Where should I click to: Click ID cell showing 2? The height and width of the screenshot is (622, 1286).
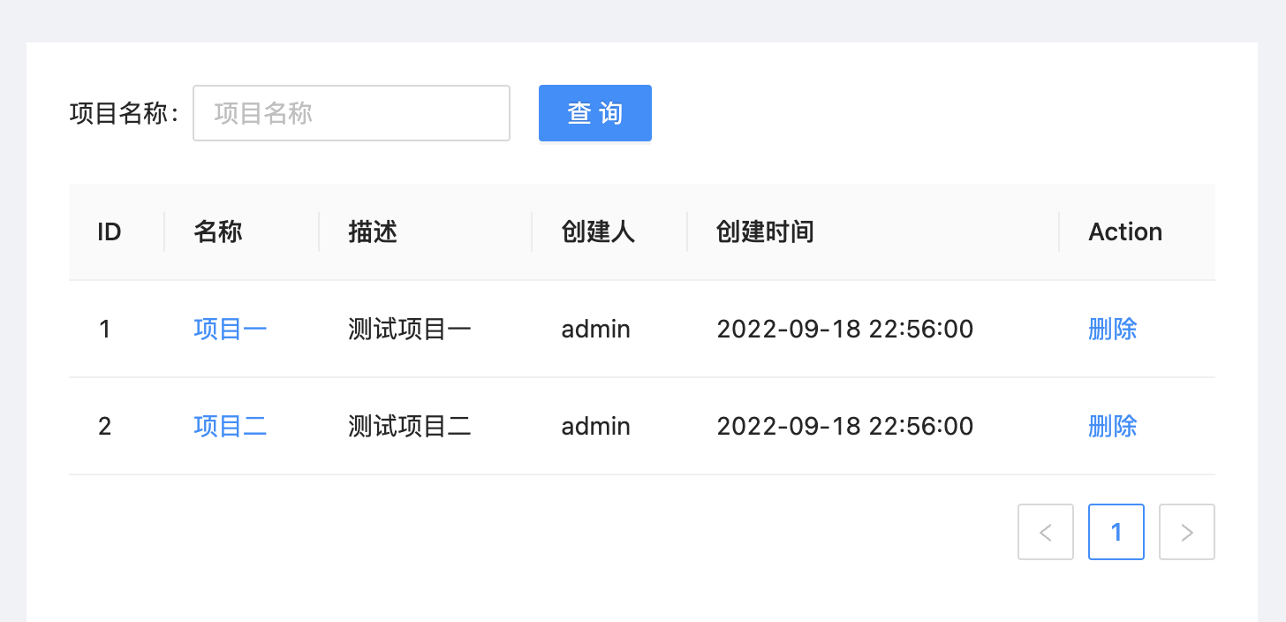pos(117,427)
